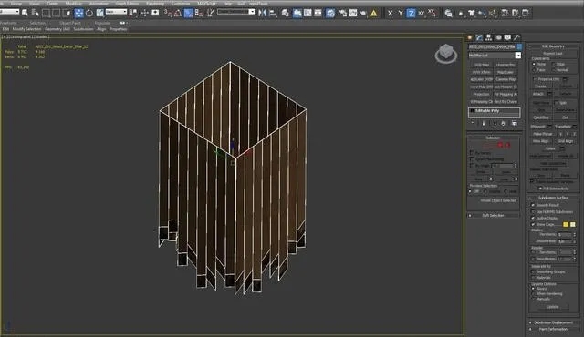Select the Rotate transform tool
The image size is (584, 337).
coord(89,13)
